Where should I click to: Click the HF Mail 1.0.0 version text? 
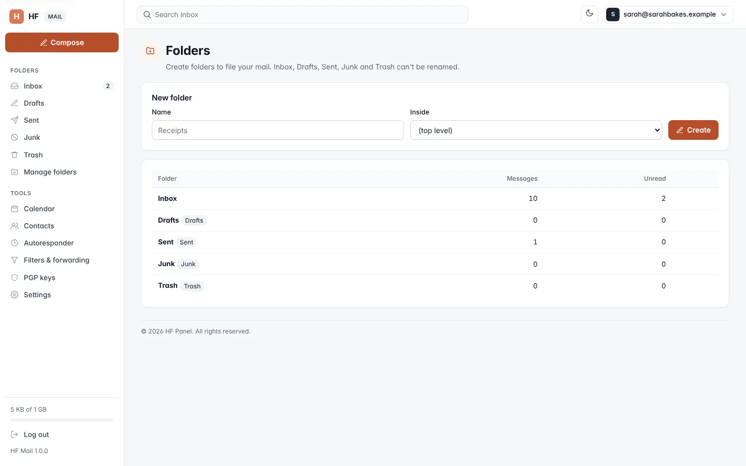coord(29,451)
